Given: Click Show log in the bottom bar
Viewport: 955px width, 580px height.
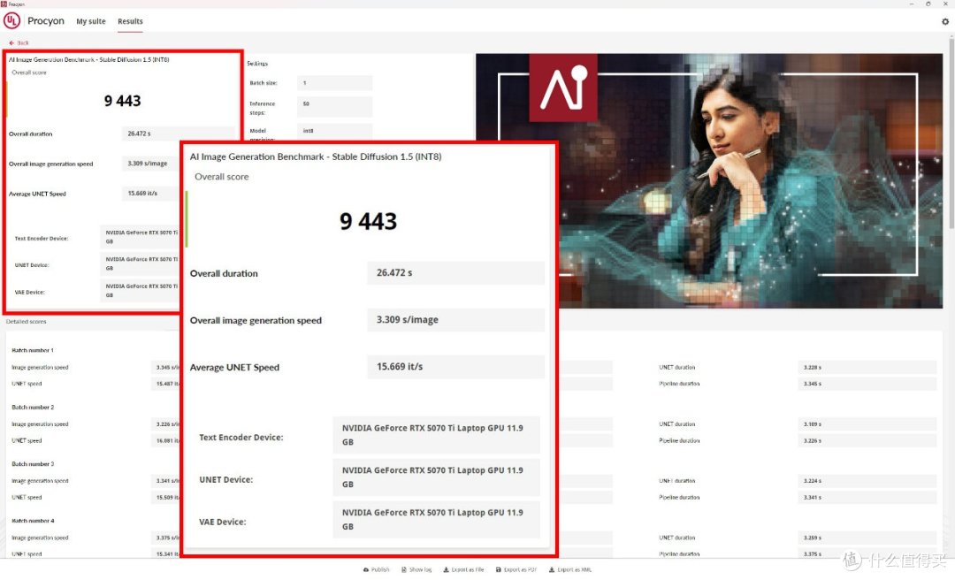Looking at the screenshot, I should 416,569.
